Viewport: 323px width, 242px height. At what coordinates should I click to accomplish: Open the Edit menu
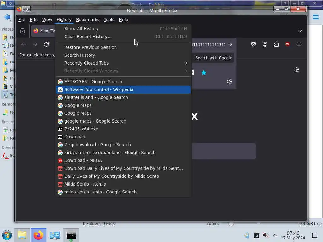click(33, 20)
